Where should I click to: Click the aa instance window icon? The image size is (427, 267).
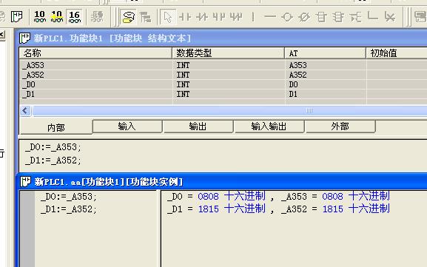point(26,181)
